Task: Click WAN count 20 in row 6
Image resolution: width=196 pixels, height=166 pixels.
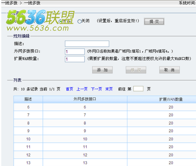Action: (x=171, y=107)
